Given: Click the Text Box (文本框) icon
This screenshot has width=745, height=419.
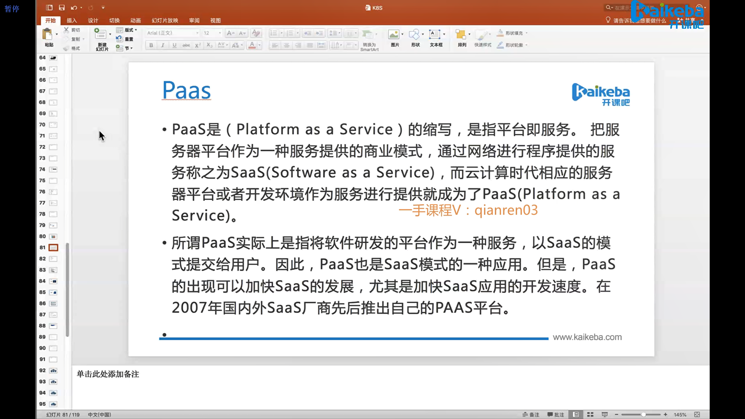Looking at the screenshot, I should [x=435, y=35].
